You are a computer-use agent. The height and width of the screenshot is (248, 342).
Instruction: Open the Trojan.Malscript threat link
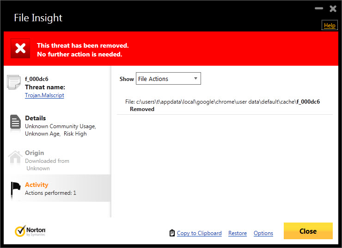(44, 95)
